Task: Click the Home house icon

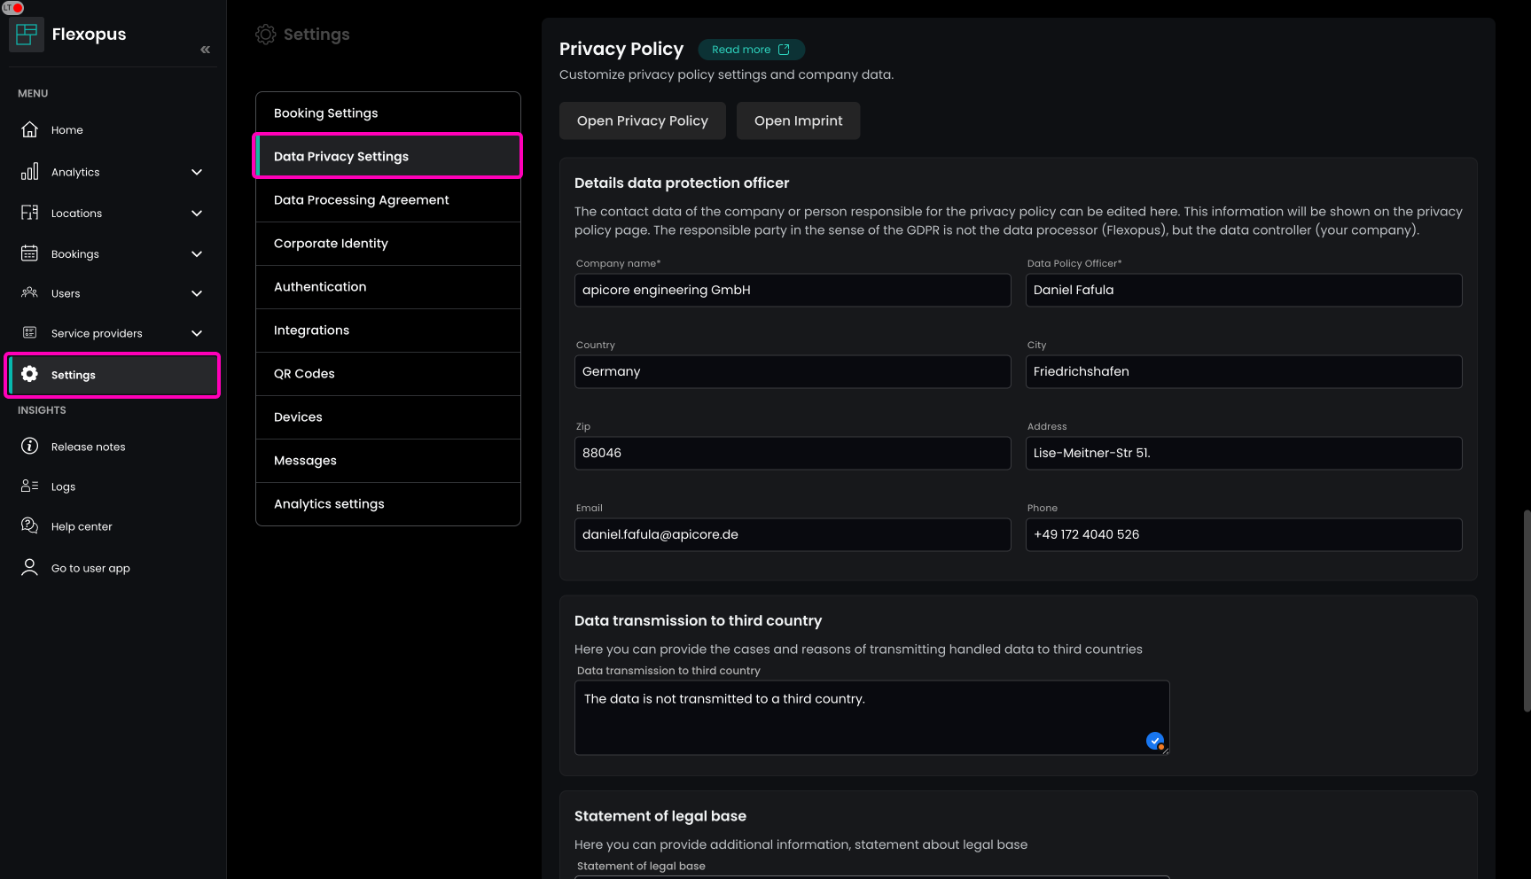Action: pos(29,129)
